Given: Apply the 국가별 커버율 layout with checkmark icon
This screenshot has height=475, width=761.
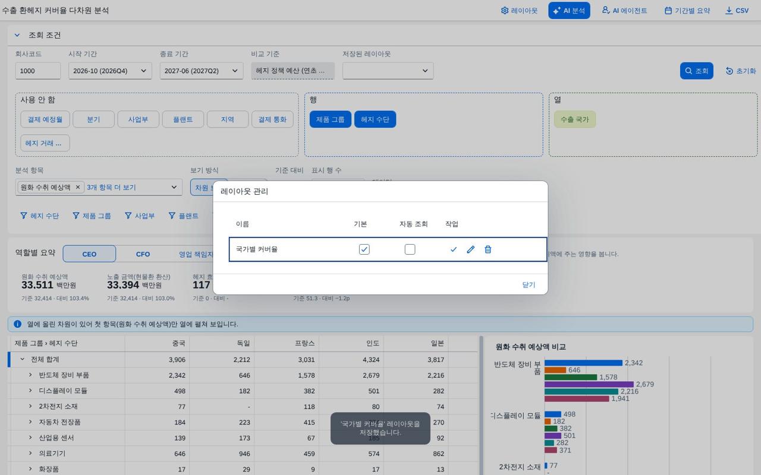Looking at the screenshot, I should [454, 249].
